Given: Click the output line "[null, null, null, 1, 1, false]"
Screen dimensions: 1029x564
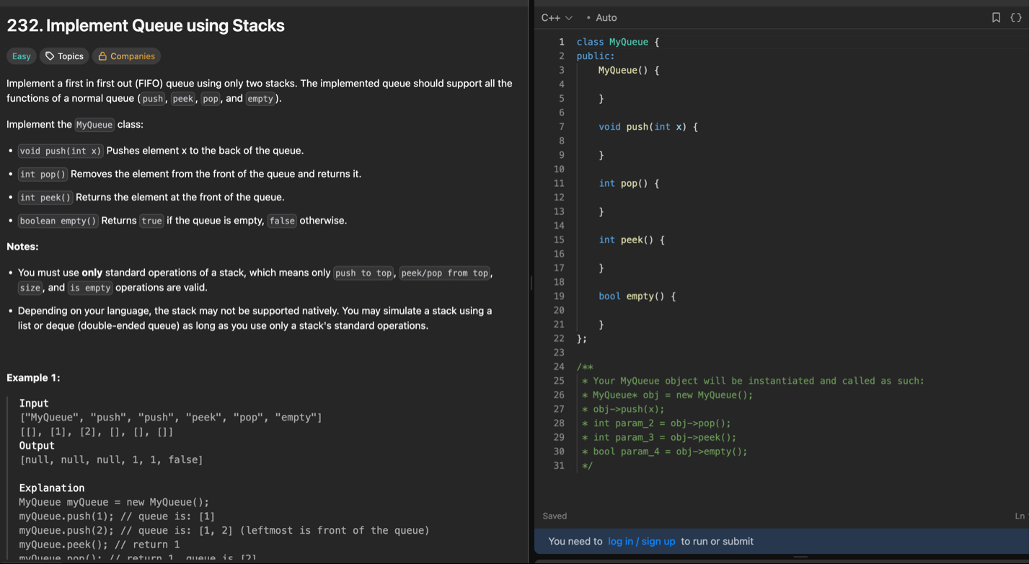Looking at the screenshot, I should [x=111, y=460].
